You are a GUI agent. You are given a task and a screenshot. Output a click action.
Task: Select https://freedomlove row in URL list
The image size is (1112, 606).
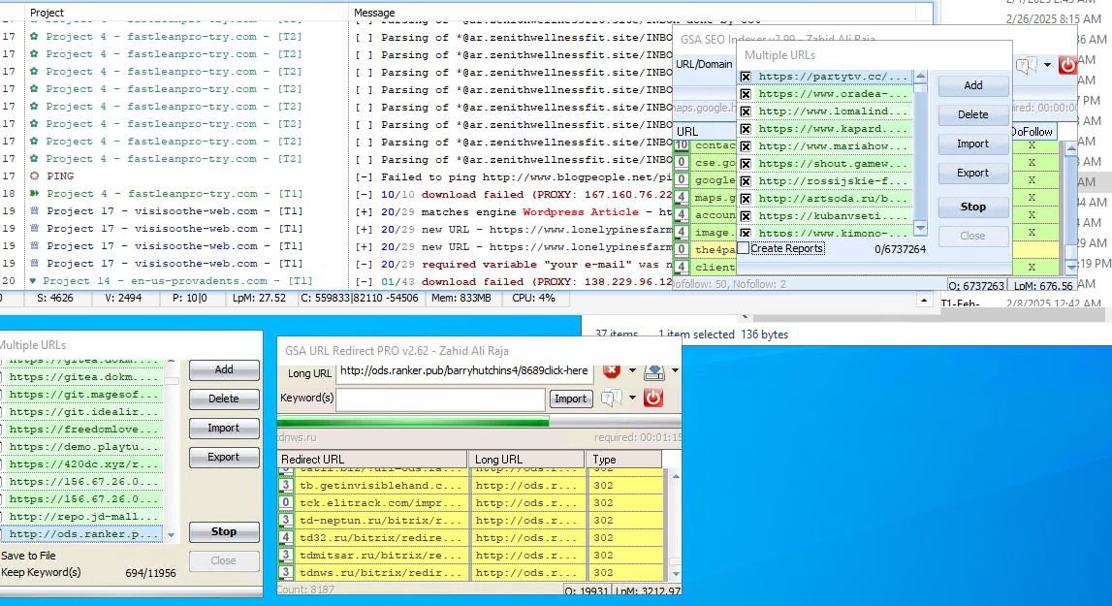[82, 430]
